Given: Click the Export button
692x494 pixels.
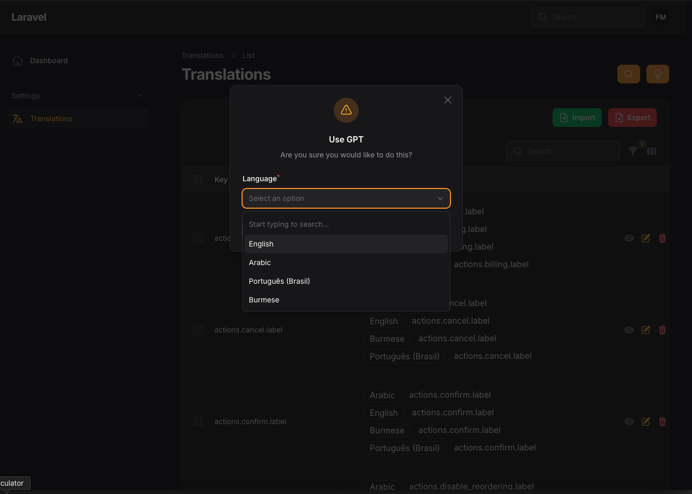Looking at the screenshot, I should pos(632,118).
